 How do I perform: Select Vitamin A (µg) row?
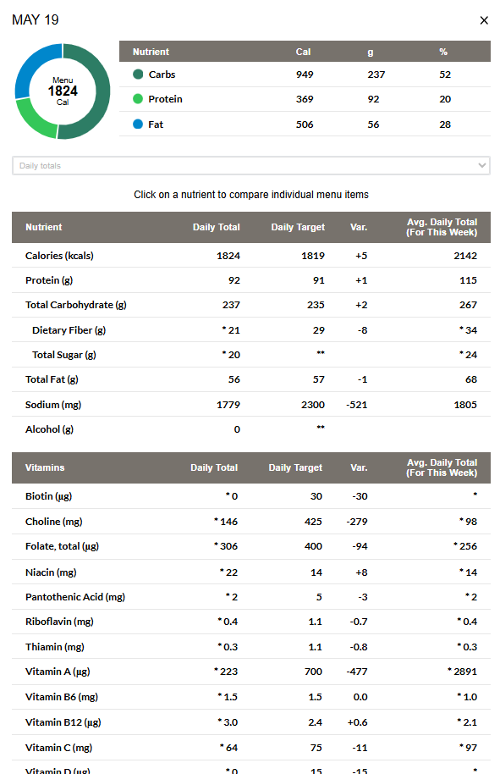click(251, 672)
